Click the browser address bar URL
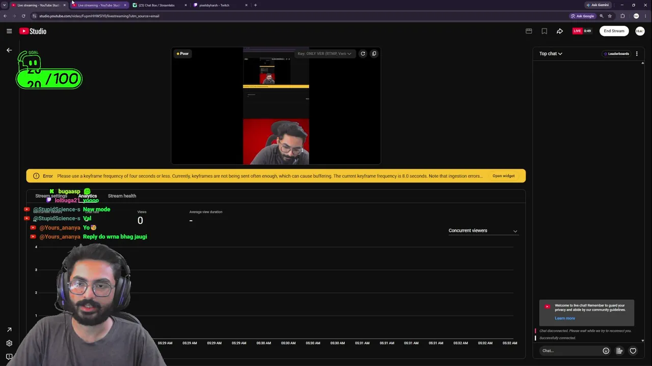The width and height of the screenshot is (652, 366). click(99, 16)
